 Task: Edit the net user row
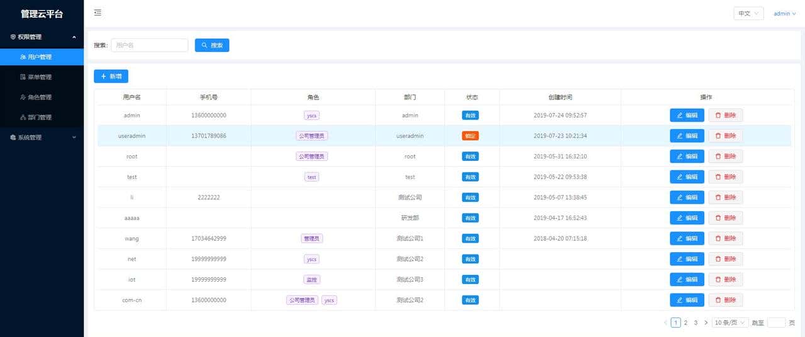pos(687,259)
